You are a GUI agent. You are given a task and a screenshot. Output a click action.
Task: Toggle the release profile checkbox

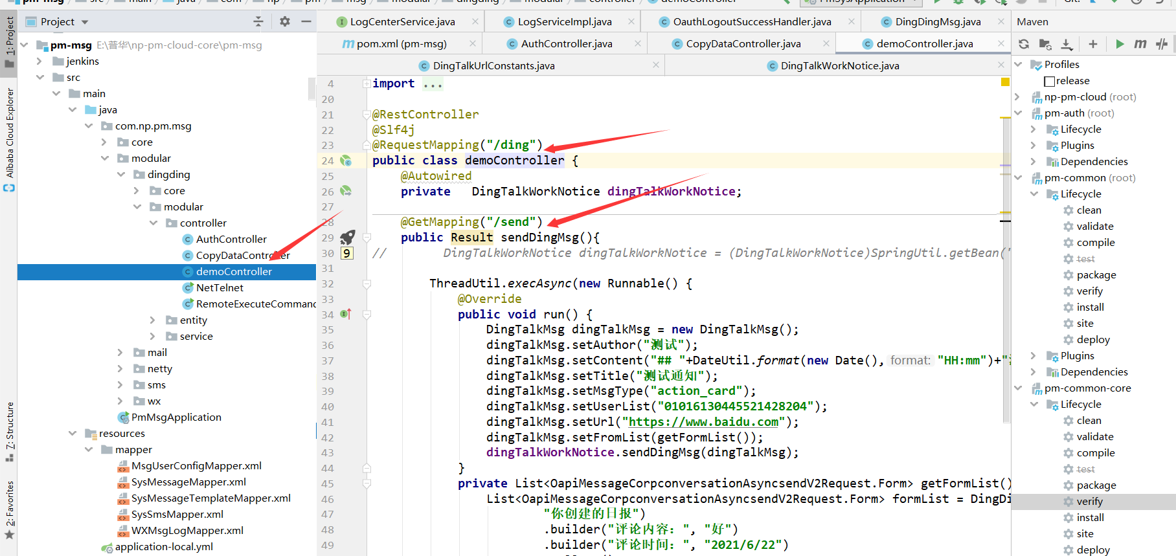pos(1050,81)
